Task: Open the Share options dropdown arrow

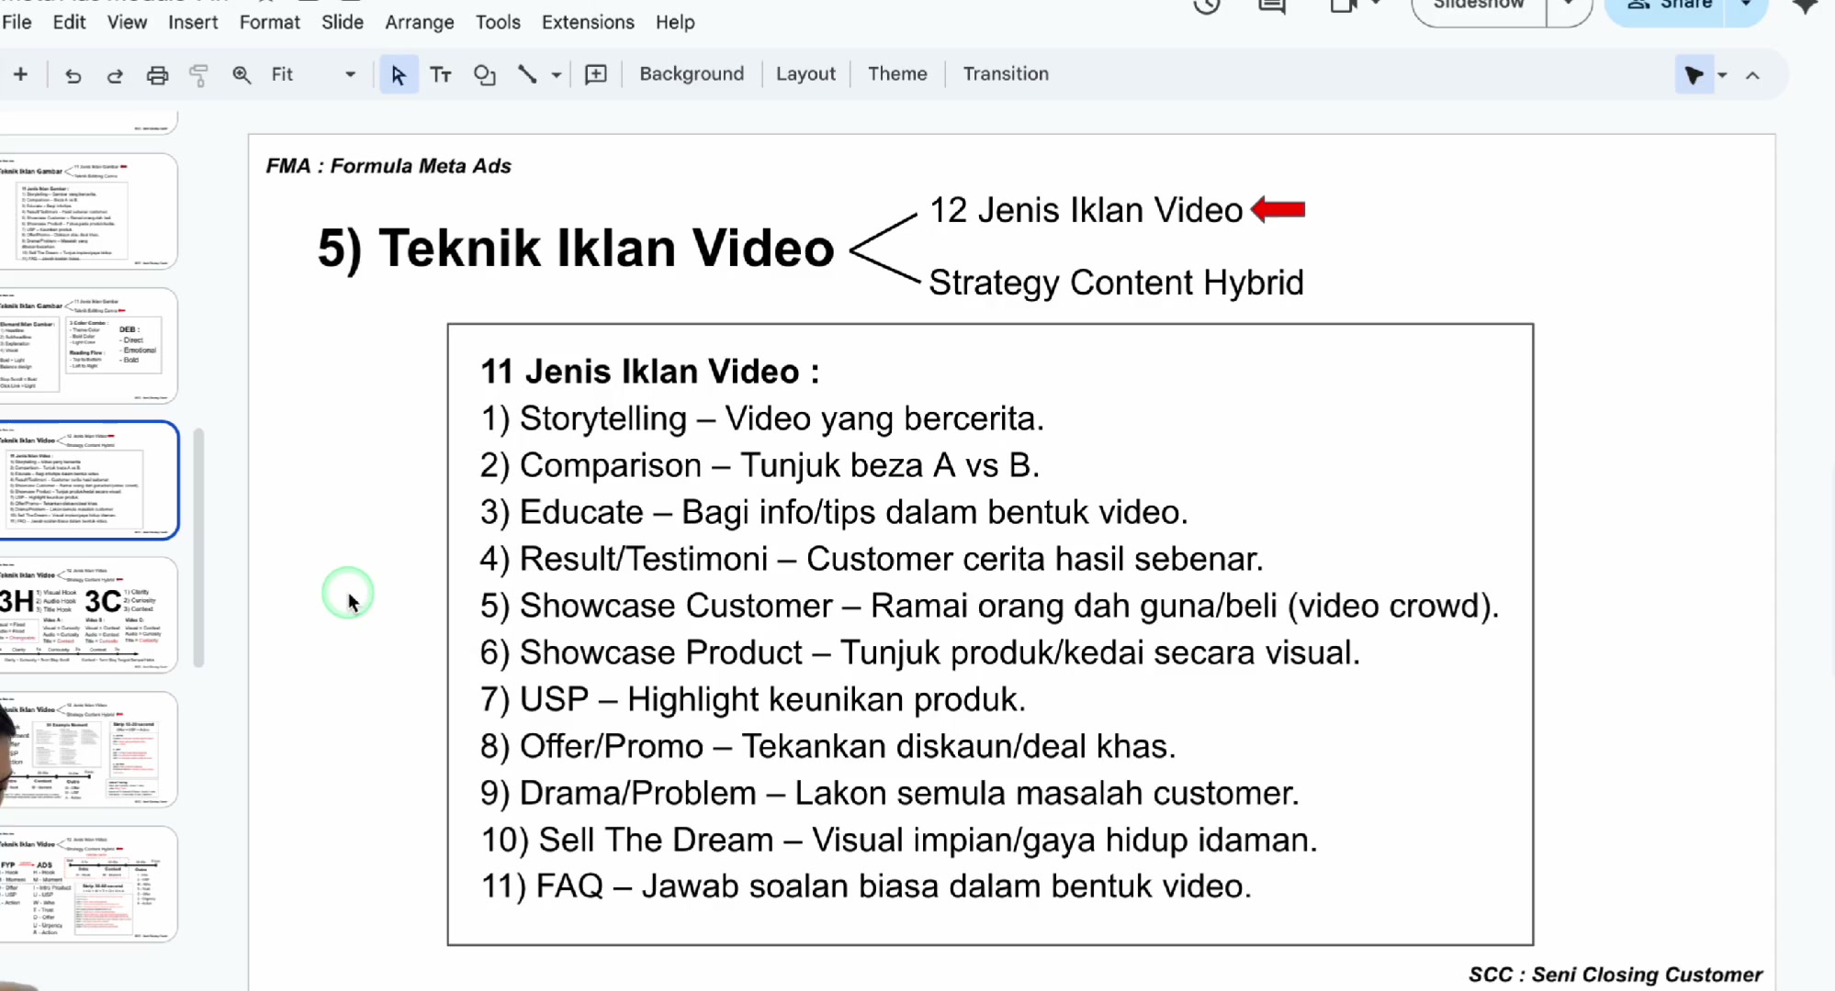Action: [1746, 5]
